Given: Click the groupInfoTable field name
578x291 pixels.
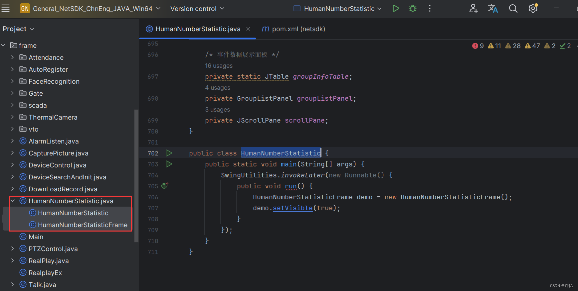Looking at the screenshot, I should tap(321, 76).
